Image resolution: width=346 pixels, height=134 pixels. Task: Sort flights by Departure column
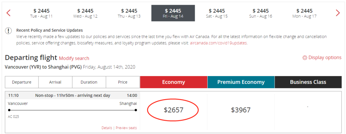coord(22,82)
